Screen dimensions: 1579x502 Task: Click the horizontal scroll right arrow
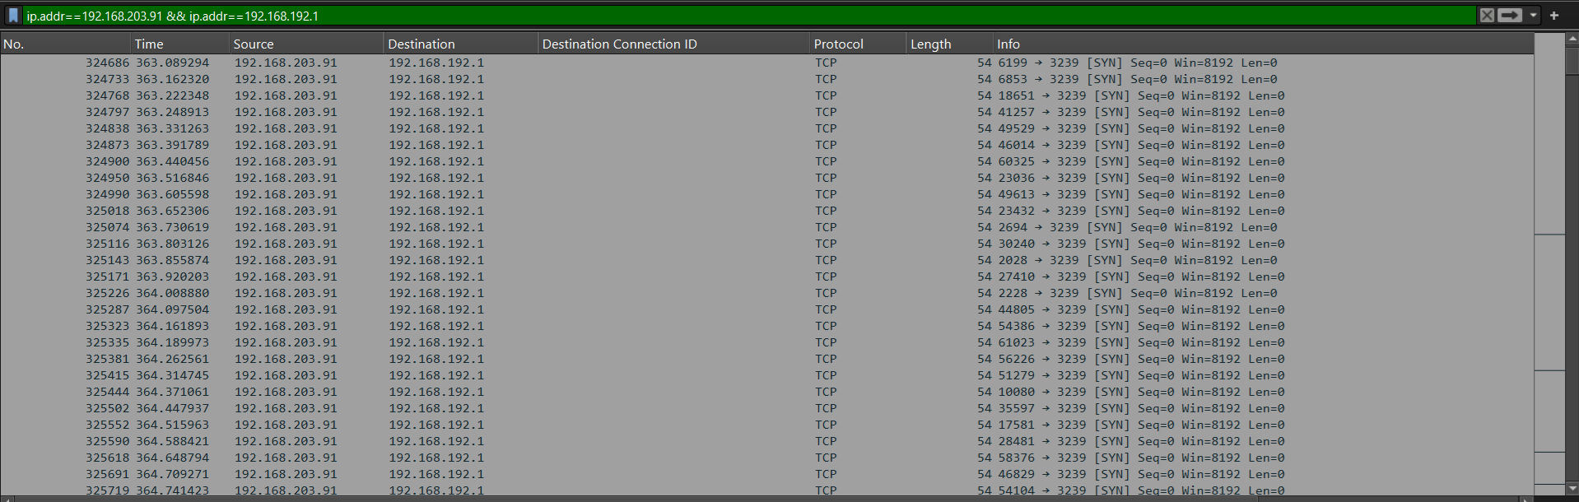[1526, 499]
